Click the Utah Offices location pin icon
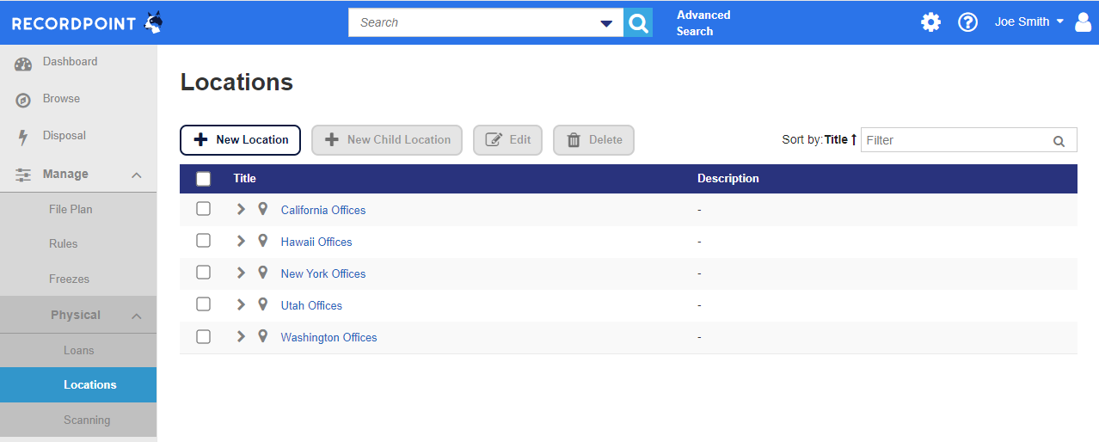 263,304
